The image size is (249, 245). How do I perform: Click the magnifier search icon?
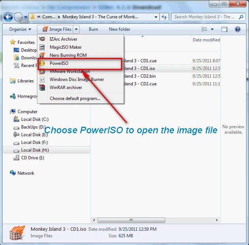[x=241, y=17]
